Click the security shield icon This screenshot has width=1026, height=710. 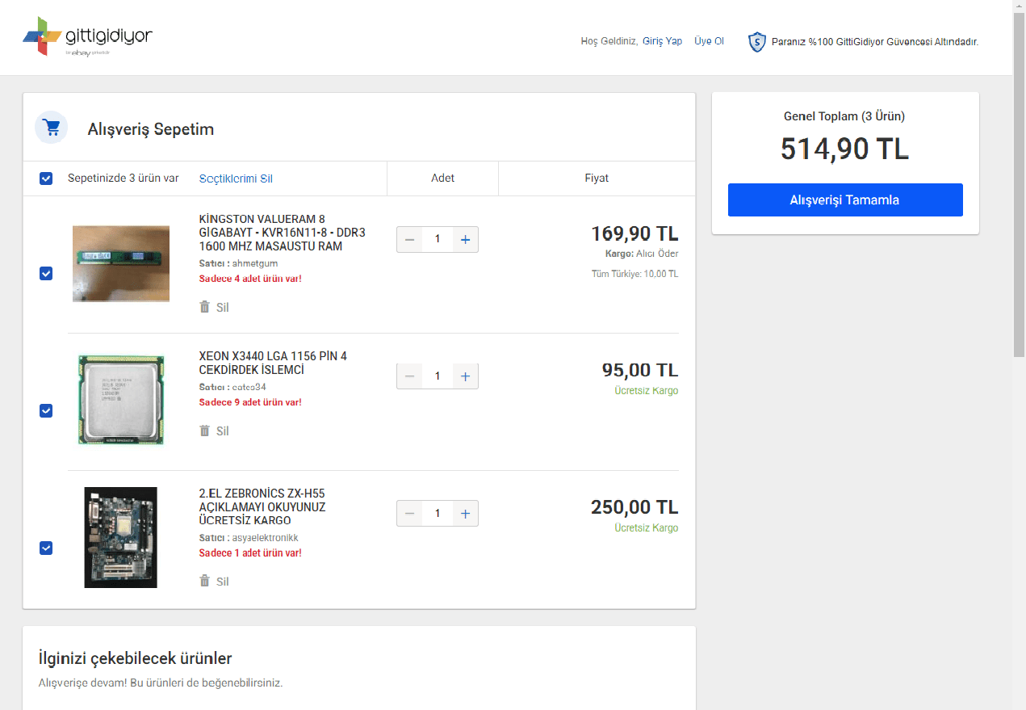click(x=756, y=42)
